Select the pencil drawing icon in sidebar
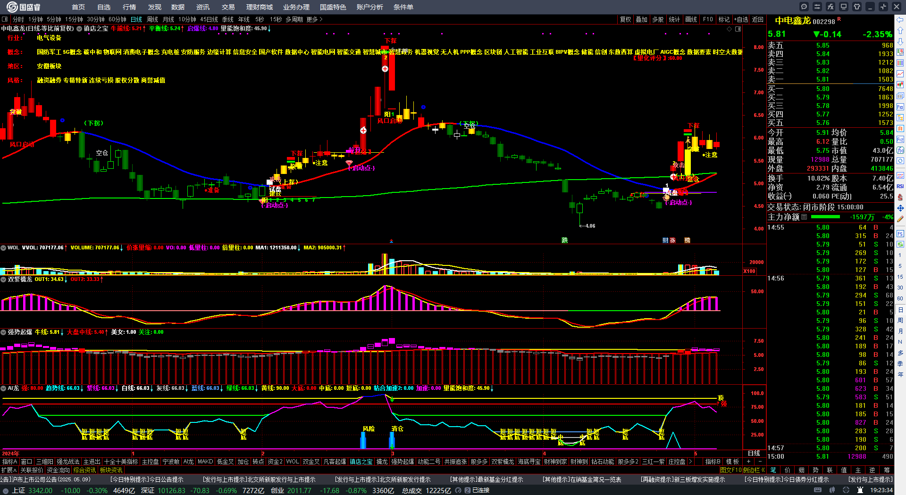Image resolution: width=906 pixels, height=495 pixels. point(900,219)
